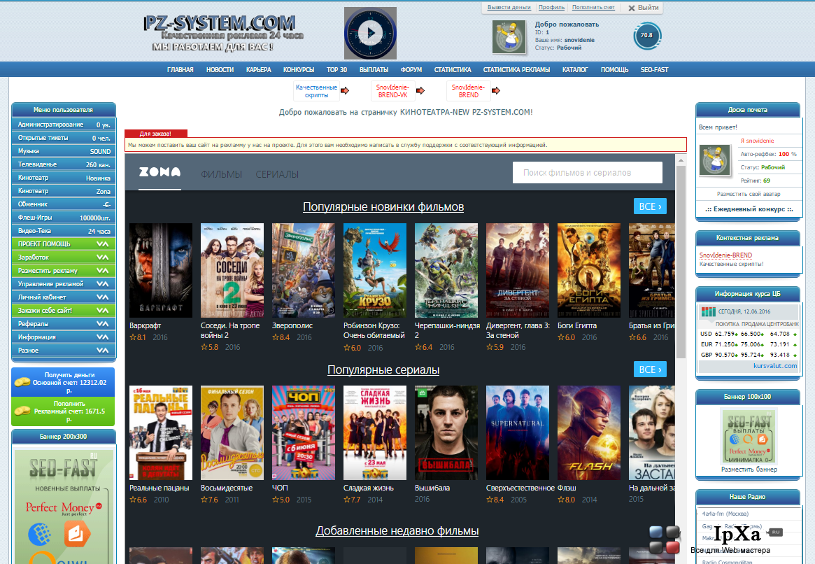Click Разместить баннер link
Screen dimensions: 815x564
(x=749, y=470)
